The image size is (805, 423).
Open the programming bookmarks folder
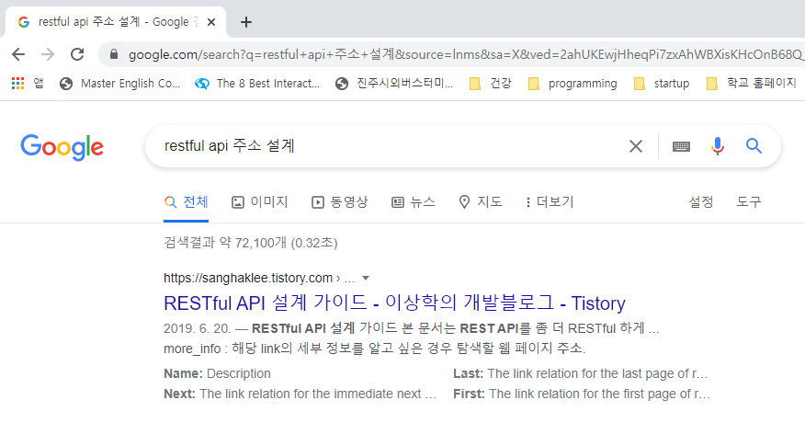[x=573, y=84]
